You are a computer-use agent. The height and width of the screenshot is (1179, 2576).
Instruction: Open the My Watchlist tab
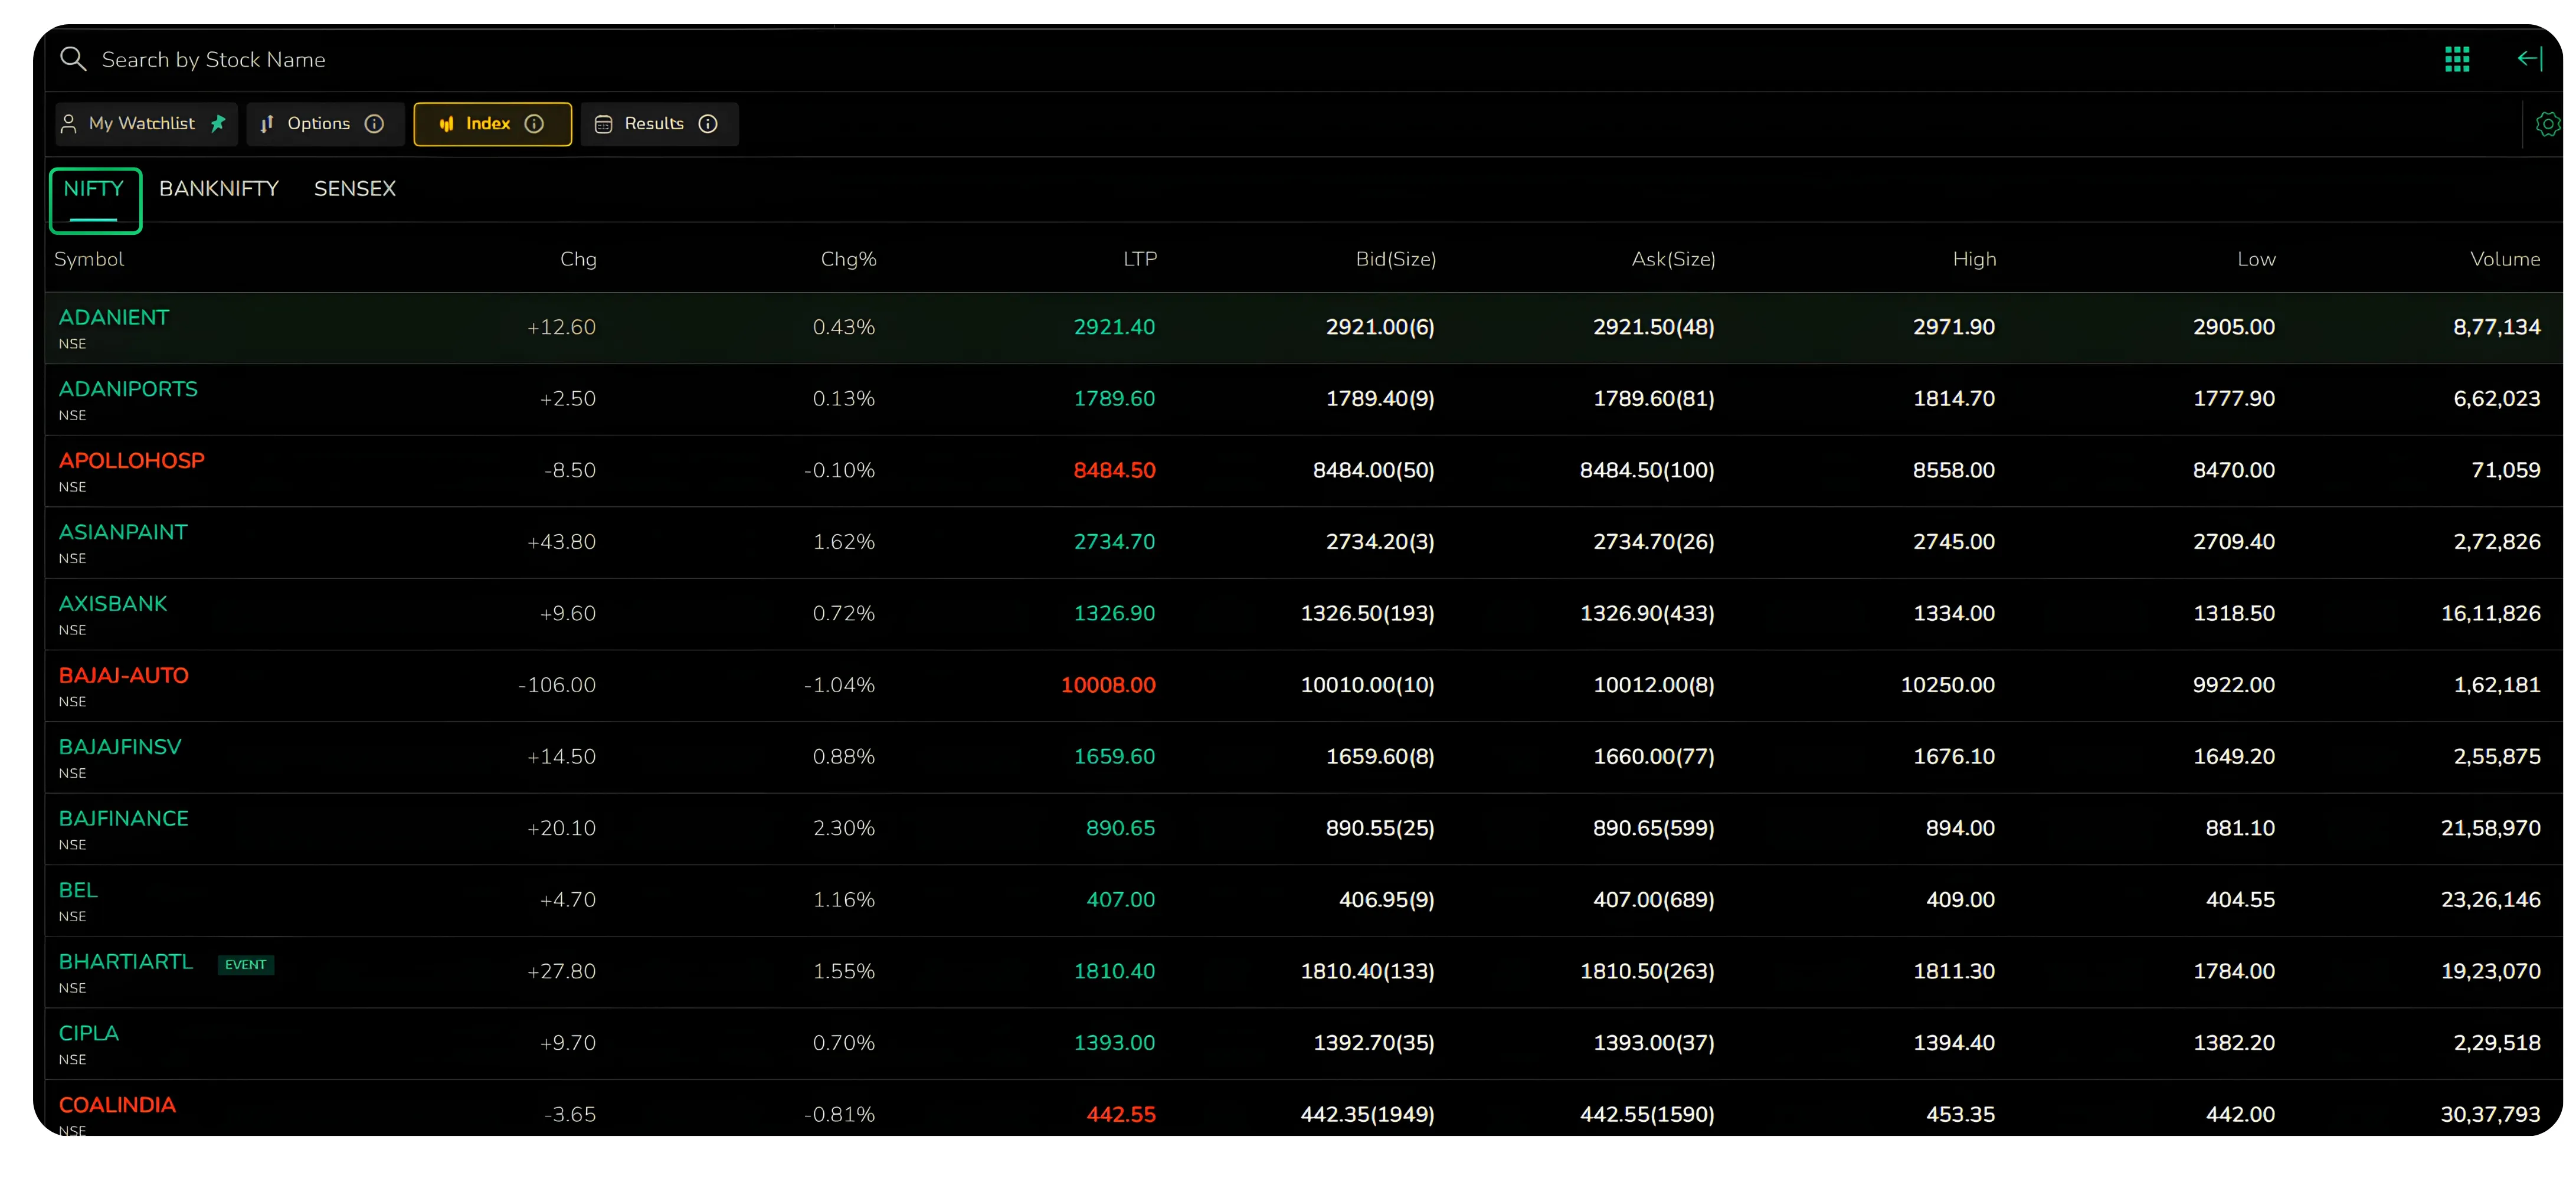[146, 124]
